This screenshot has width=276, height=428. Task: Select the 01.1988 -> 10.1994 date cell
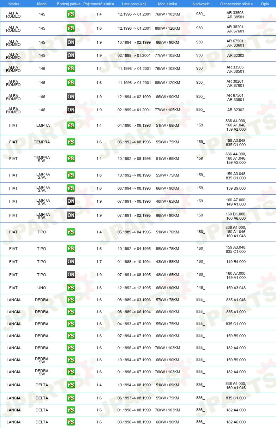pyautogui.click(x=134, y=262)
